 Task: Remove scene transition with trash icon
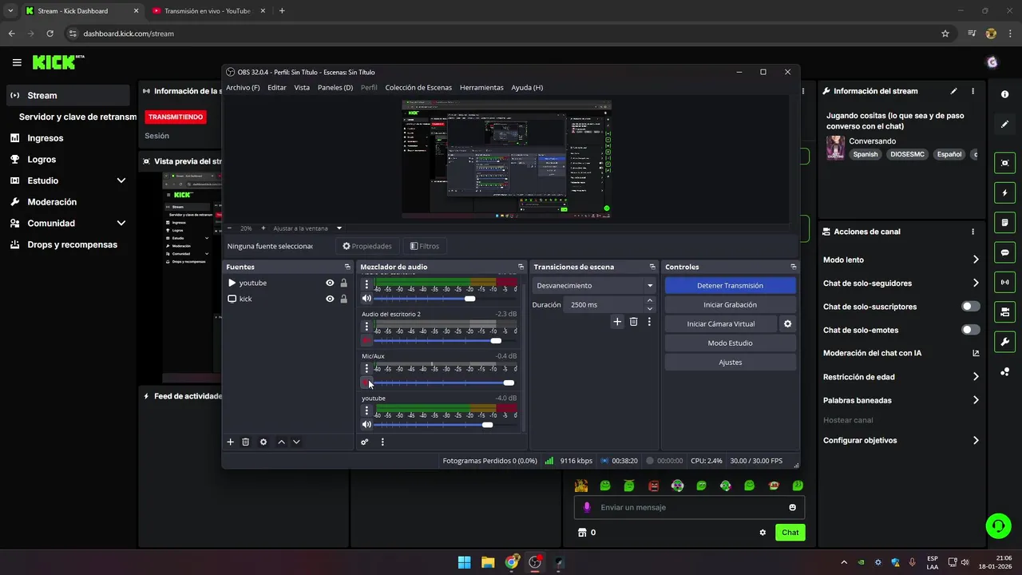click(x=633, y=322)
